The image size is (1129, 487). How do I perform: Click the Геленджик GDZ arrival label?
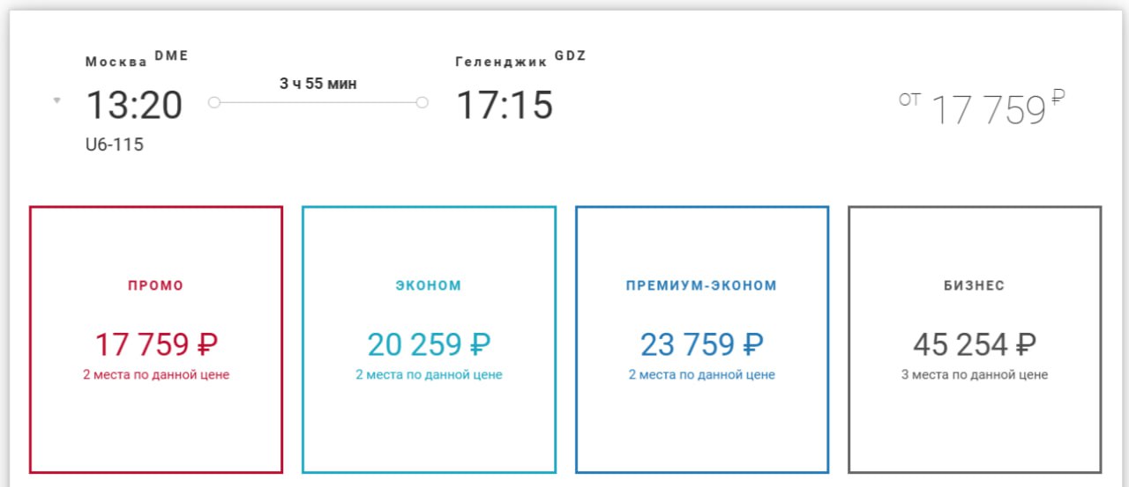tap(520, 59)
